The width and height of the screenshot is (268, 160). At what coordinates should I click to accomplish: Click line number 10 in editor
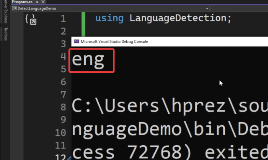point(60,133)
